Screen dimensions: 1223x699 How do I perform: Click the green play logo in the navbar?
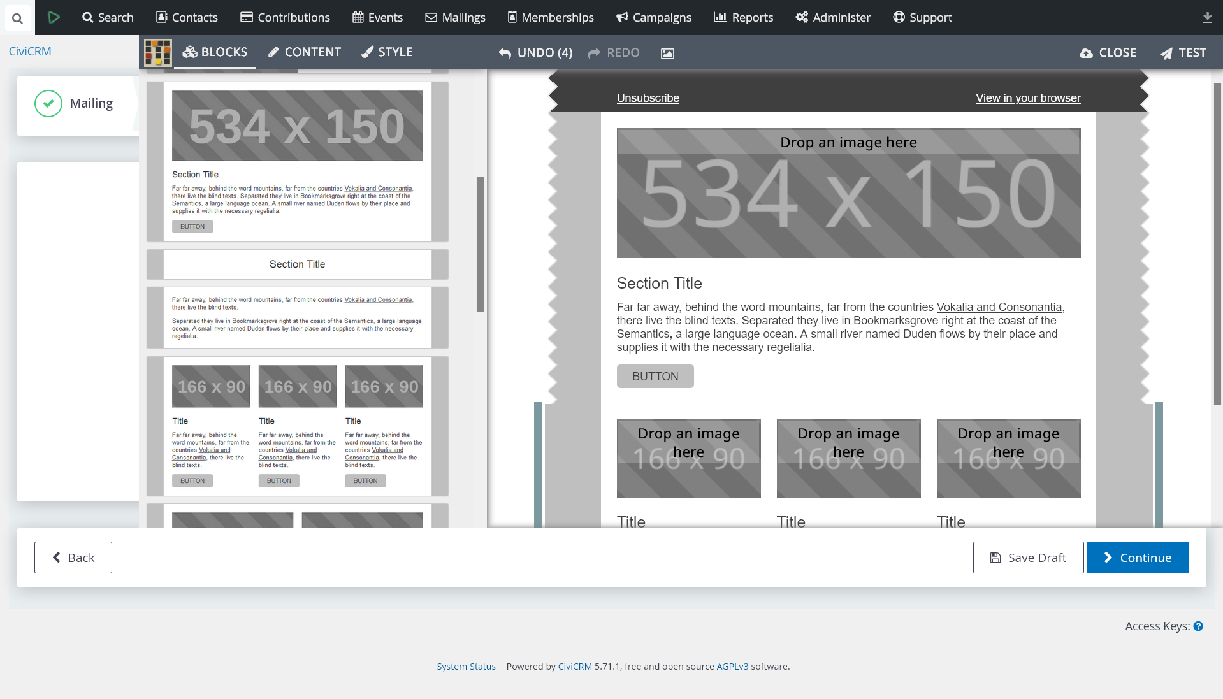54,17
